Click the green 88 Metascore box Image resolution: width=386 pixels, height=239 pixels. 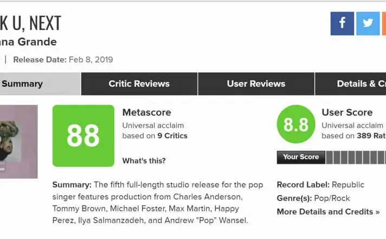pyautogui.click(x=83, y=136)
